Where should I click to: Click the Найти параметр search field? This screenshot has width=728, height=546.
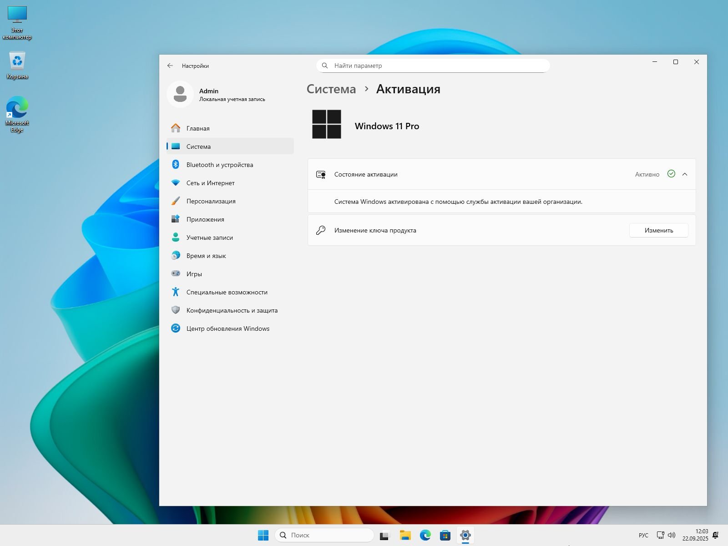433,66
